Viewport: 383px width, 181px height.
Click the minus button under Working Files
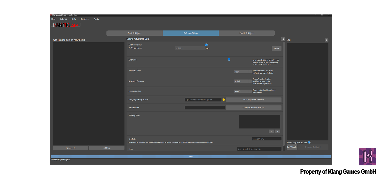pyautogui.click(x=271, y=131)
